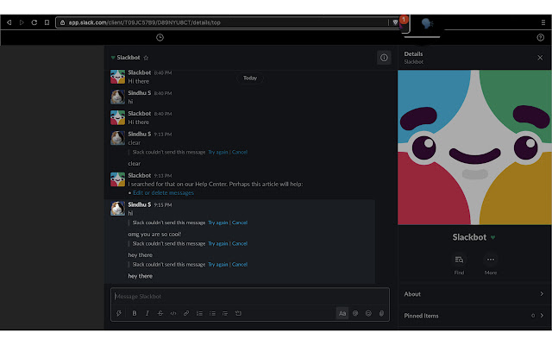552x345 pixels.
Task: Go back in the browser
Action: click(9, 22)
